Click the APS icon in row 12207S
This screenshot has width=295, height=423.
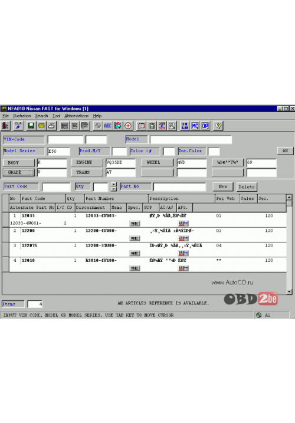point(183,253)
